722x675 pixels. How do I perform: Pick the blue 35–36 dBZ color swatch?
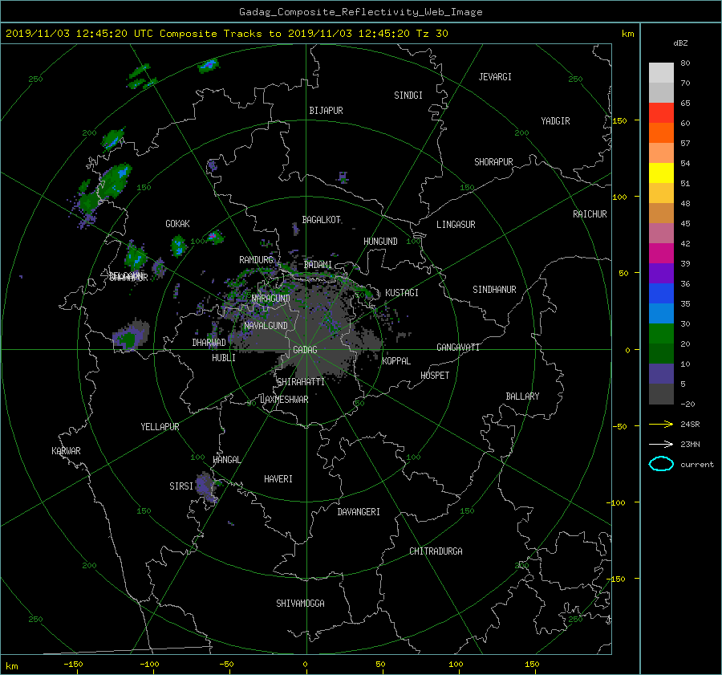point(661,293)
